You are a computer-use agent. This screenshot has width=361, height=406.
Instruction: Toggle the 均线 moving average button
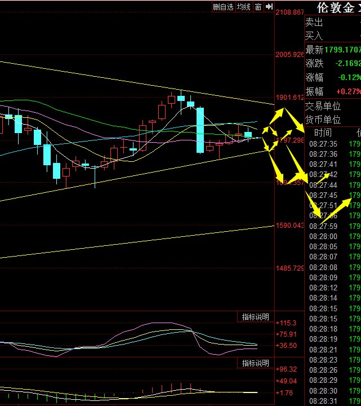[x=244, y=7]
